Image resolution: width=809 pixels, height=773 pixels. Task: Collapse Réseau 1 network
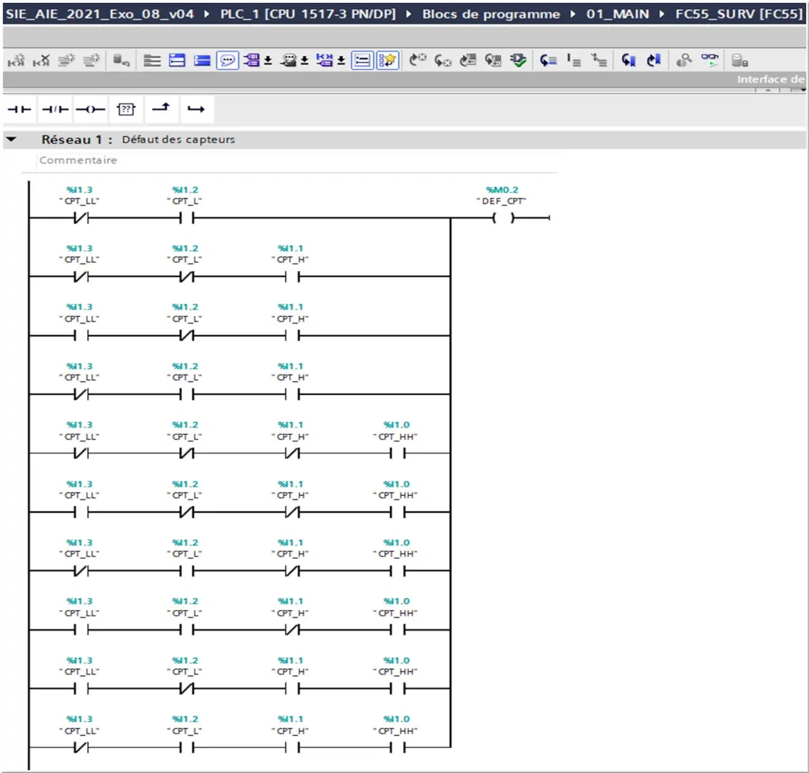[11, 139]
